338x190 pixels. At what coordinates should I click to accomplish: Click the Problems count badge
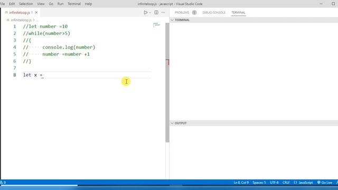pos(194,13)
